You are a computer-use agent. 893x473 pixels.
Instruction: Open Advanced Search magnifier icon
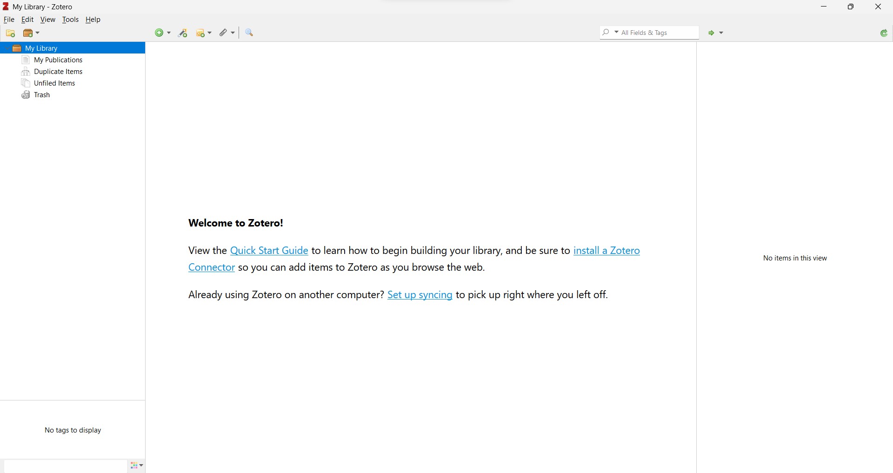click(x=250, y=33)
